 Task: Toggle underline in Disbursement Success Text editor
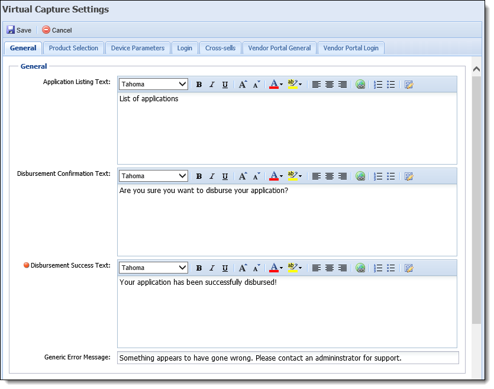(x=225, y=268)
